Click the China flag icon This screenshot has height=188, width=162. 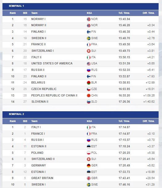(x=89, y=96)
